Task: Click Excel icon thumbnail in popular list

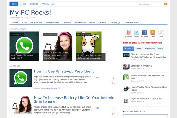Action: 126,77
